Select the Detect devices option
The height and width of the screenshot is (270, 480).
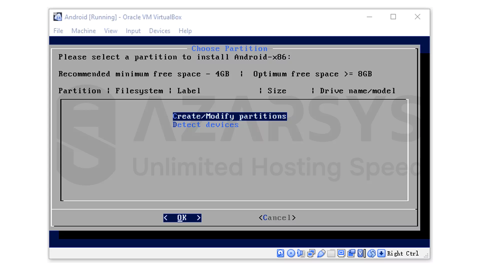point(205,124)
